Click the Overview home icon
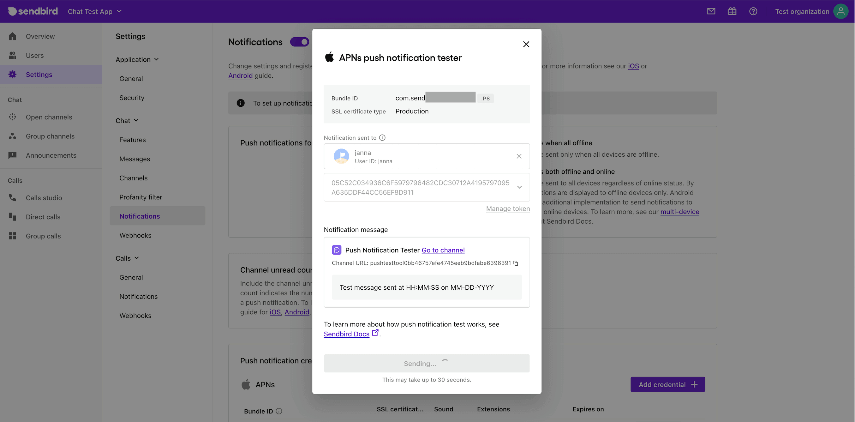Image resolution: width=855 pixels, height=422 pixels. [x=13, y=36]
